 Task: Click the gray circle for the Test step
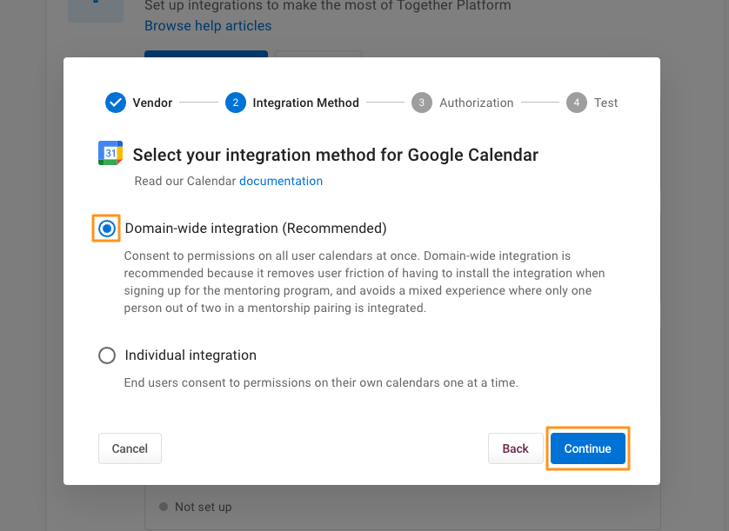coord(576,103)
